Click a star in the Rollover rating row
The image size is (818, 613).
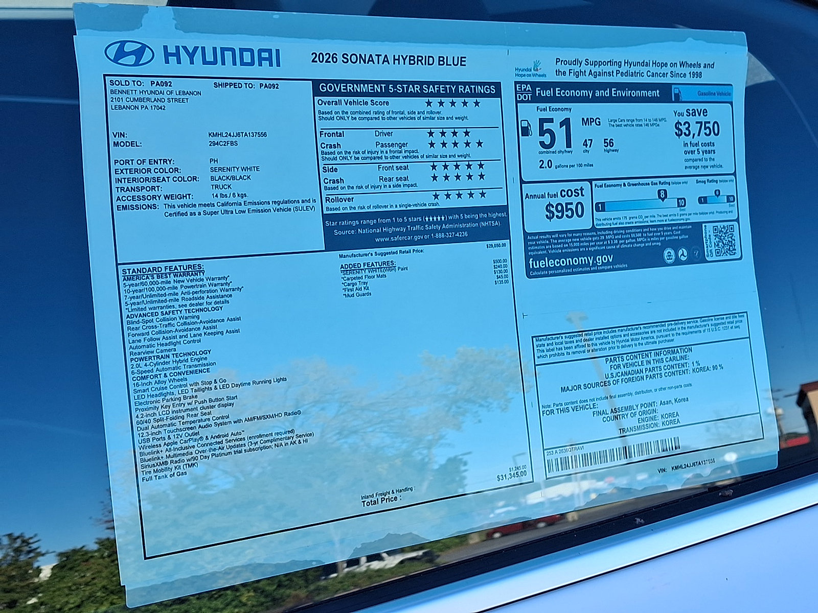tap(460, 195)
